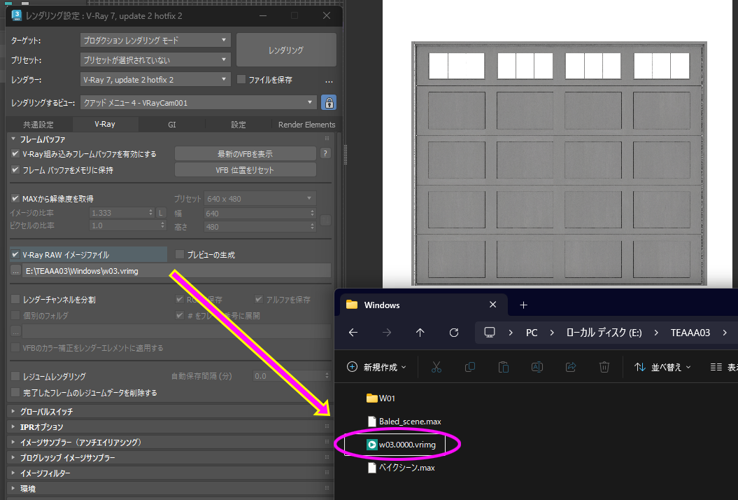Click the share icon in Explorer toolbar
Image resolution: width=738 pixels, height=500 pixels.
[x=571, y=367]
